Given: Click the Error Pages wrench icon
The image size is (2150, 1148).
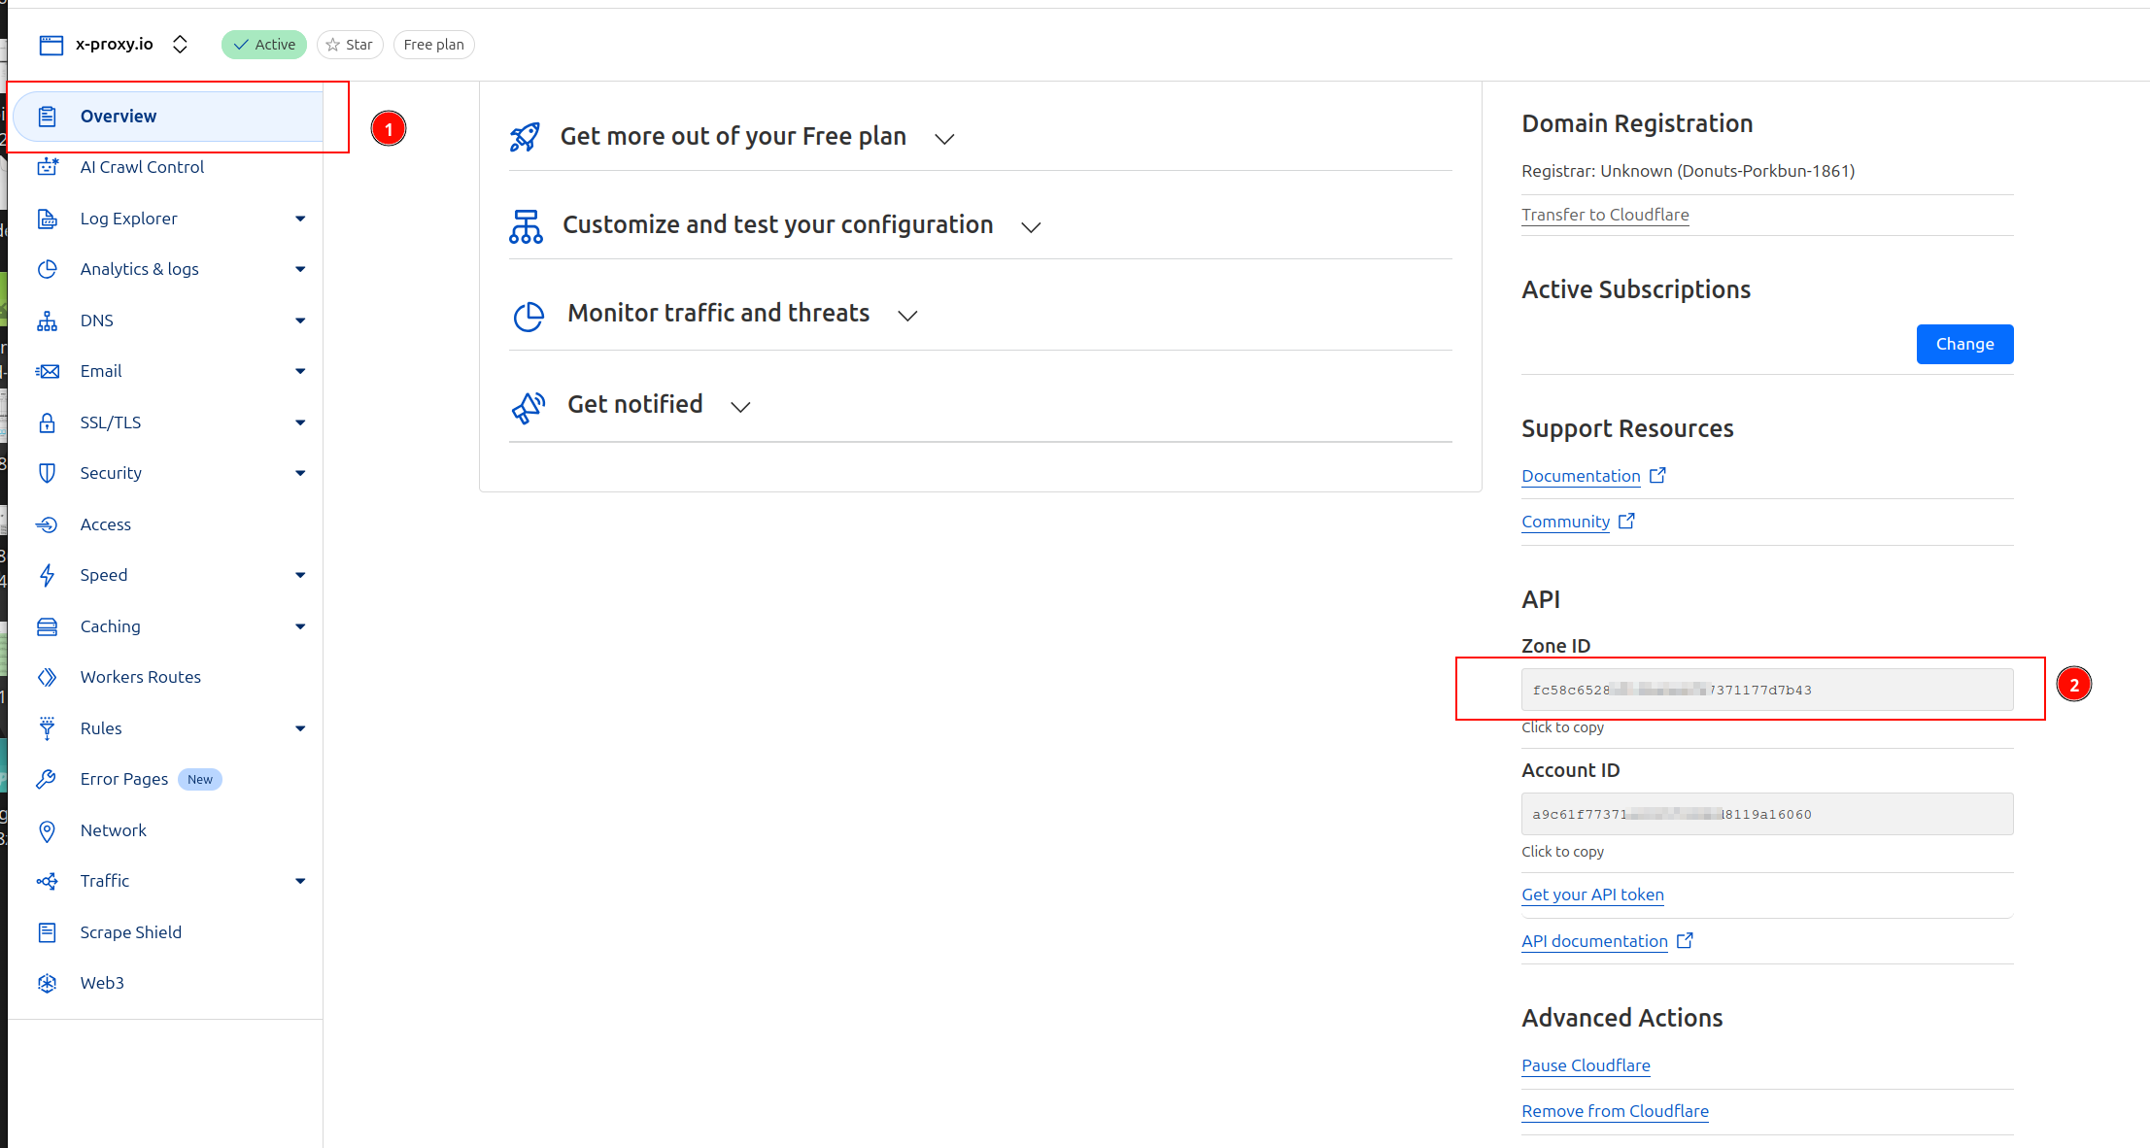Looking at the screenshot, I should 47,779.
